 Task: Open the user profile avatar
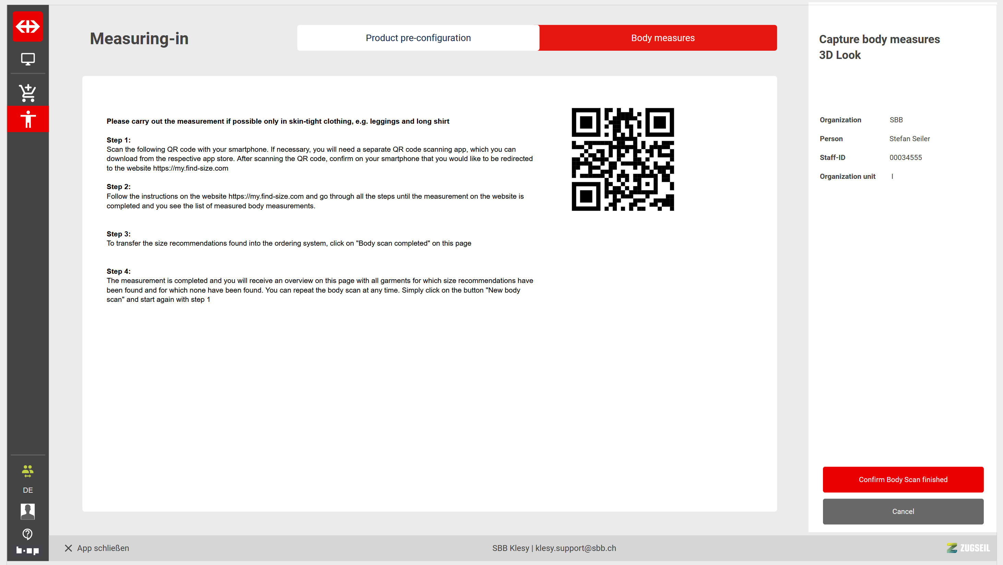28,511
